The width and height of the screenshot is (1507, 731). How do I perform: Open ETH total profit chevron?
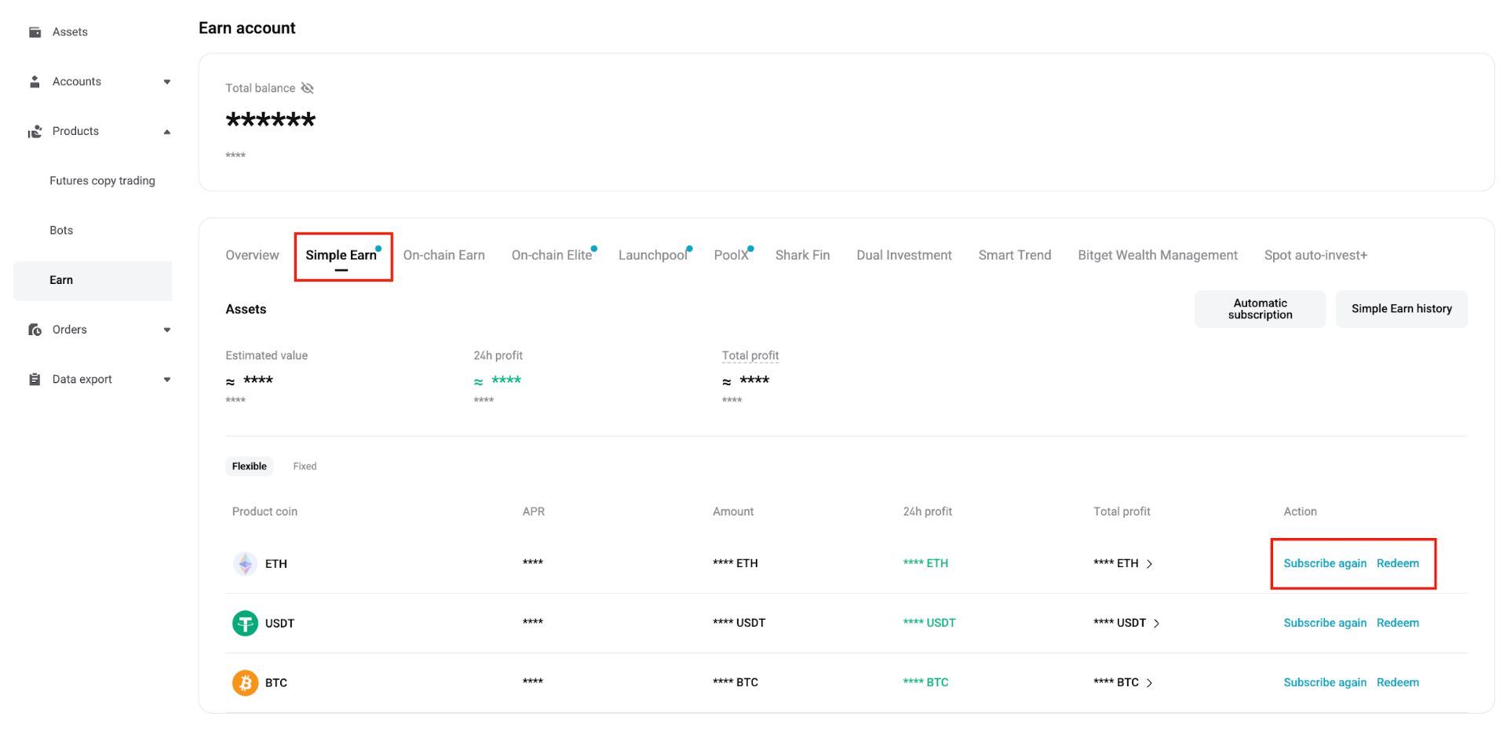point(1149,564)
